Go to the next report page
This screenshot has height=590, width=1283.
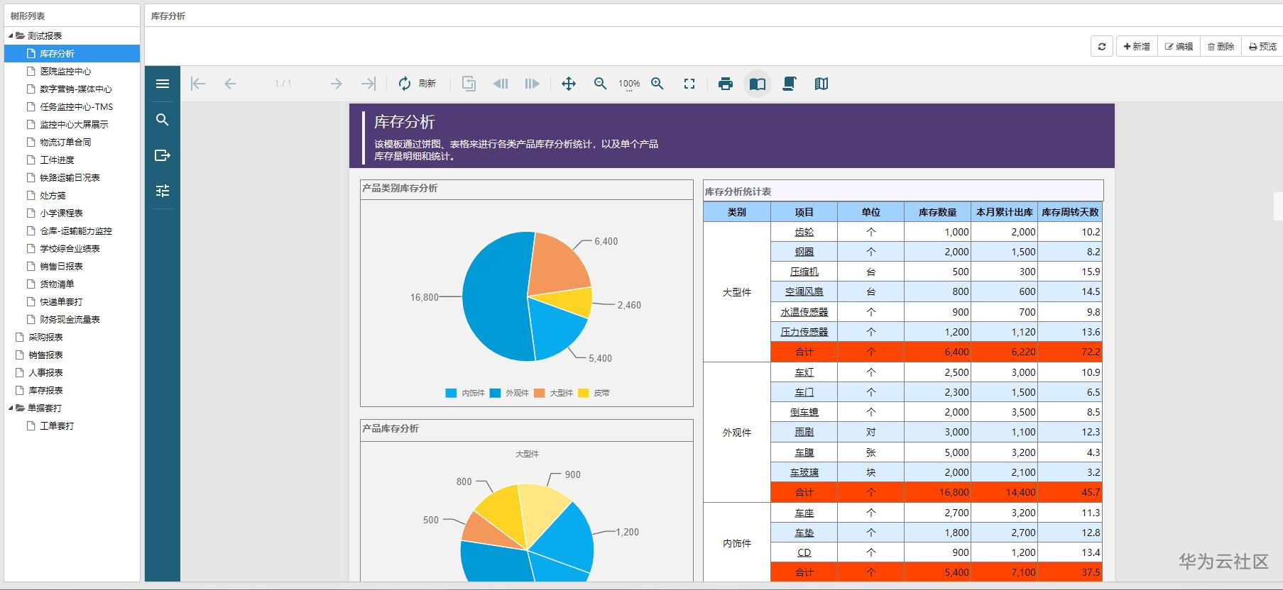336,84
